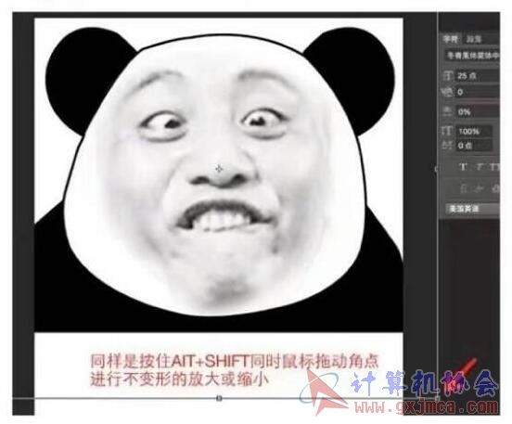The height and width of the screenshot is (424, 512).
Task: Click the kerning field showing 0
Action: (x=478, y=93)
